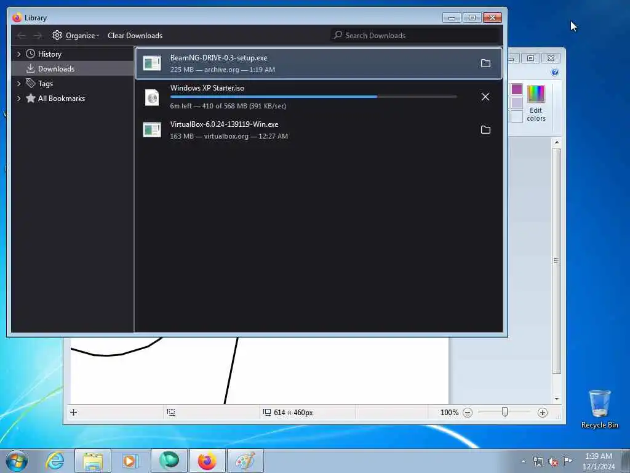Pick the lavender color swatch in Paint
630x473 pixels.
point(517,103)
